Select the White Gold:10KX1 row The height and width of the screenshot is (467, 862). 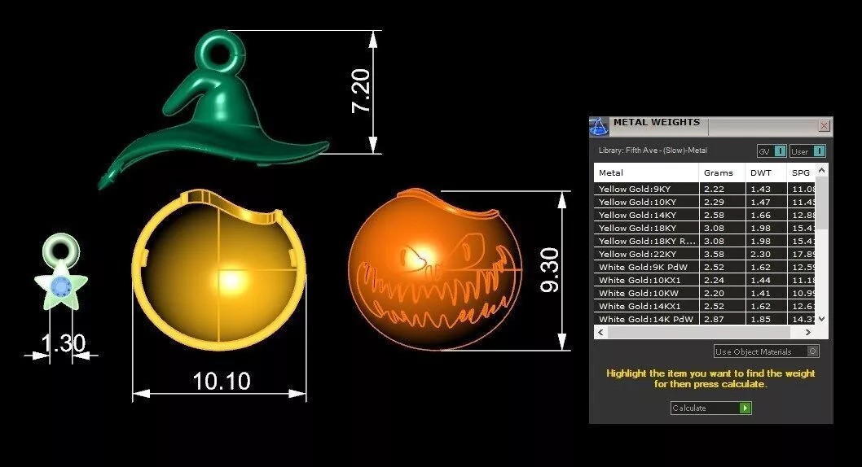coord(705,280)
